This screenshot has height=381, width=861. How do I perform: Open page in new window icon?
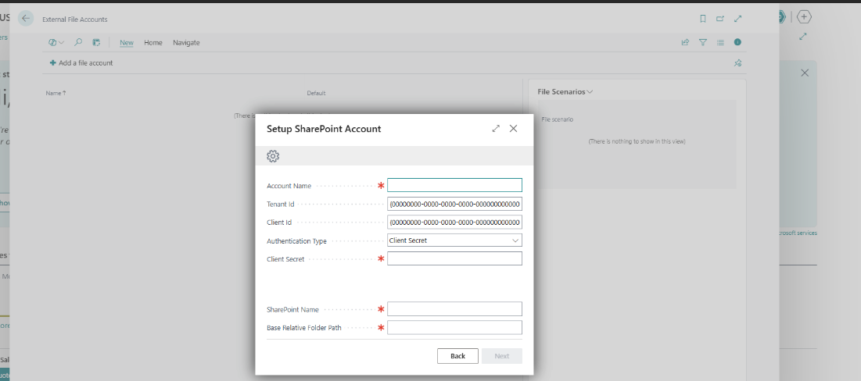720,19
